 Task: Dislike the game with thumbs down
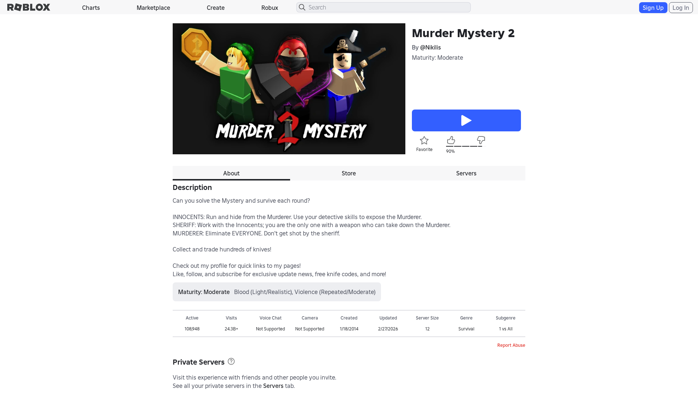481,140
